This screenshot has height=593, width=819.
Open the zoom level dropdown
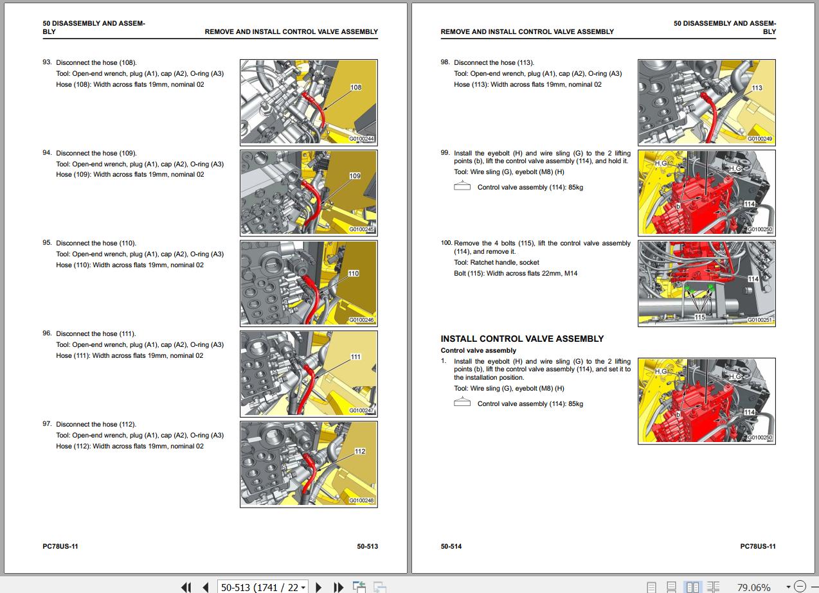point(788,587)
